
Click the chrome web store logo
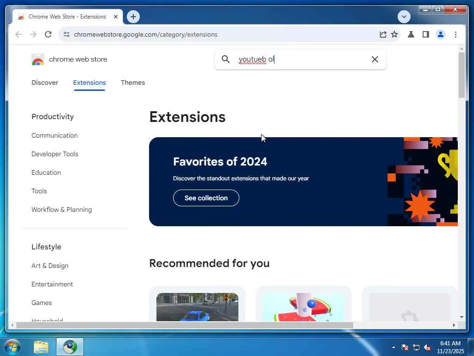coord(69,59)
